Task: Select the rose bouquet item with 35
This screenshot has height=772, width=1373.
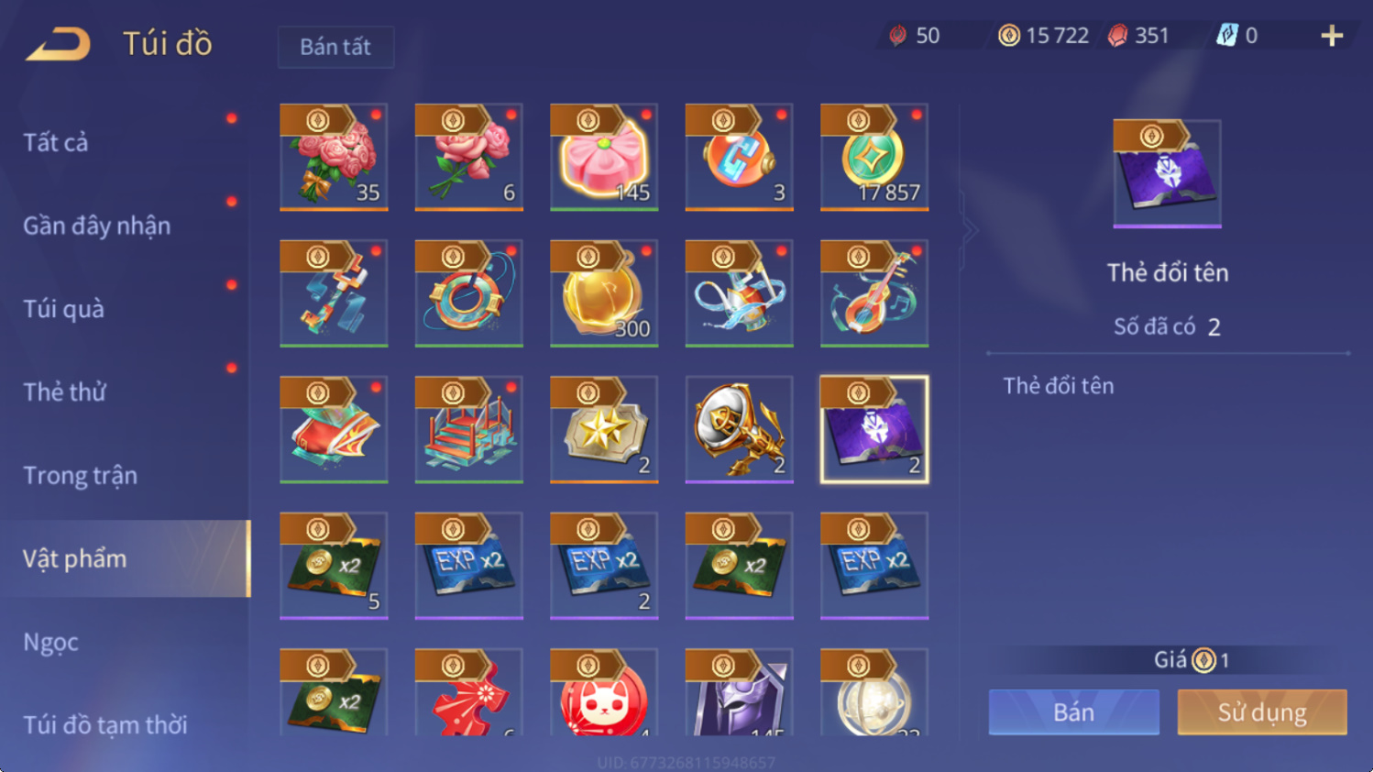Action: (334, 157)
